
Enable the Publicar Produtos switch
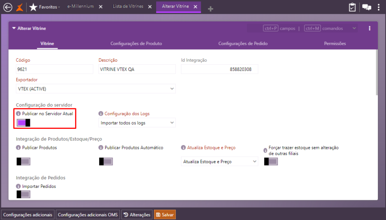pos(24,161)
